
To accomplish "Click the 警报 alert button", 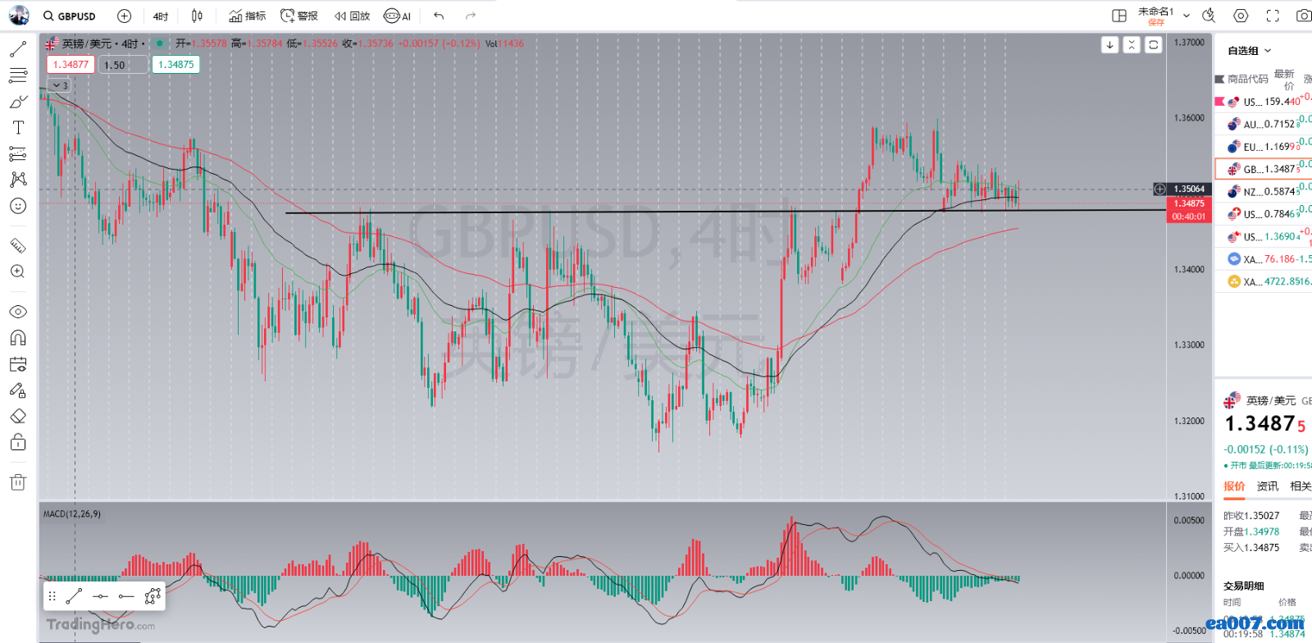I will point(299,16).
